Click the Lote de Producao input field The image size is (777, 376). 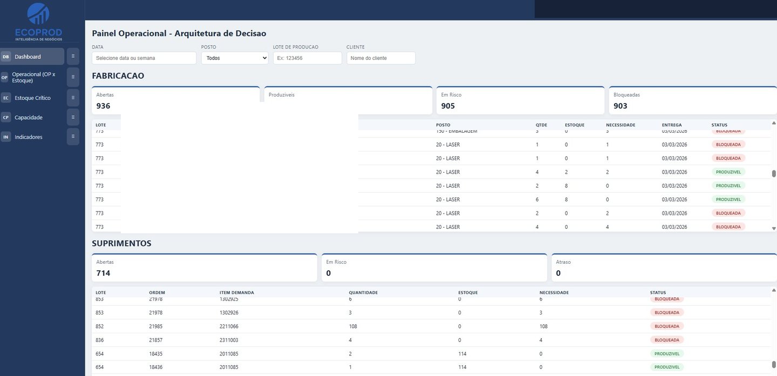[x=308, y=58]
